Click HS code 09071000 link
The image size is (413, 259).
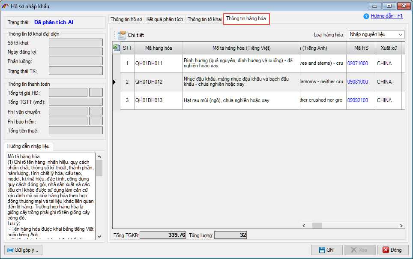pos(357,63)
